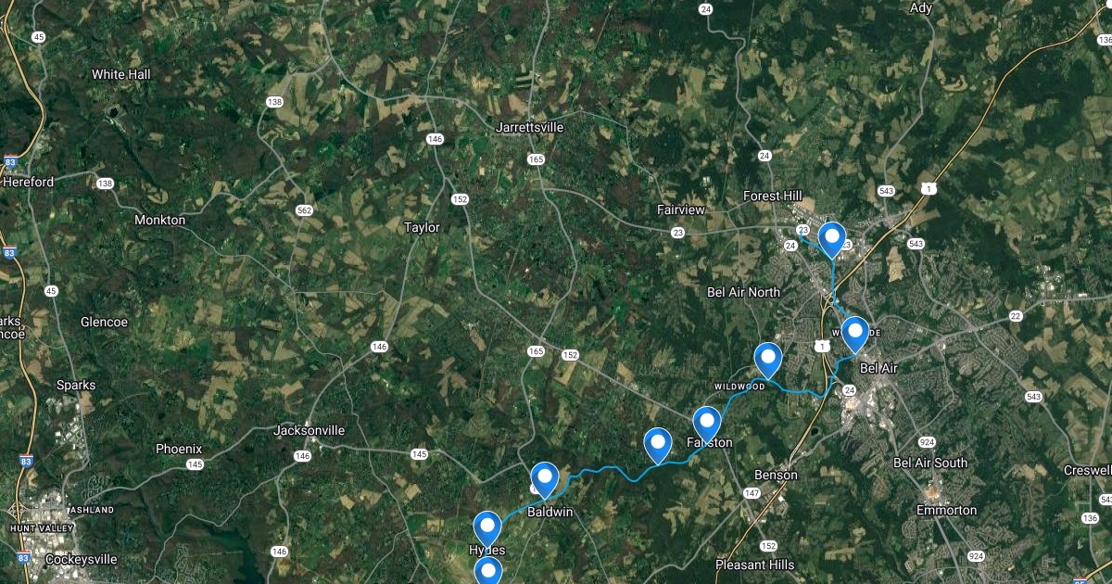1112x584 pixels.
Task: Select the Bel Air South label
Action: tap(930, 463)
